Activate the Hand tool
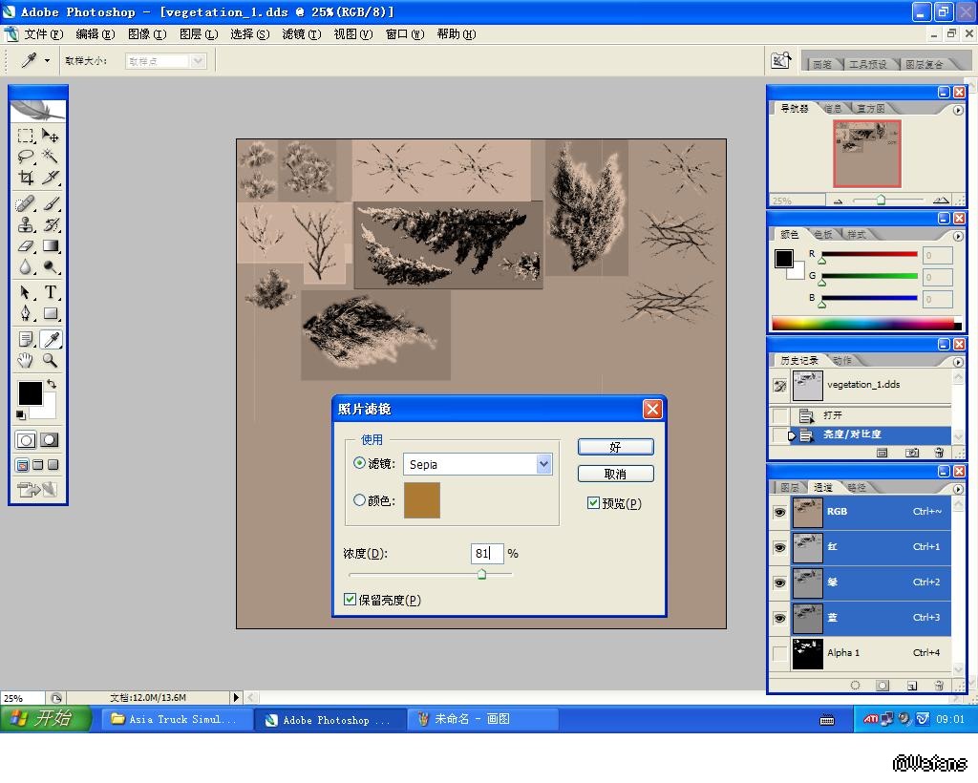Image resolution: width=978 pixels, height=783 pixels. point(26,361)
